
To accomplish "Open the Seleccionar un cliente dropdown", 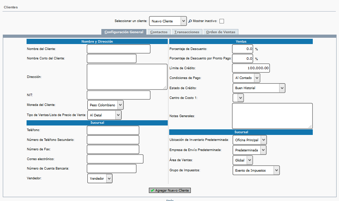I will click(168, 21).
